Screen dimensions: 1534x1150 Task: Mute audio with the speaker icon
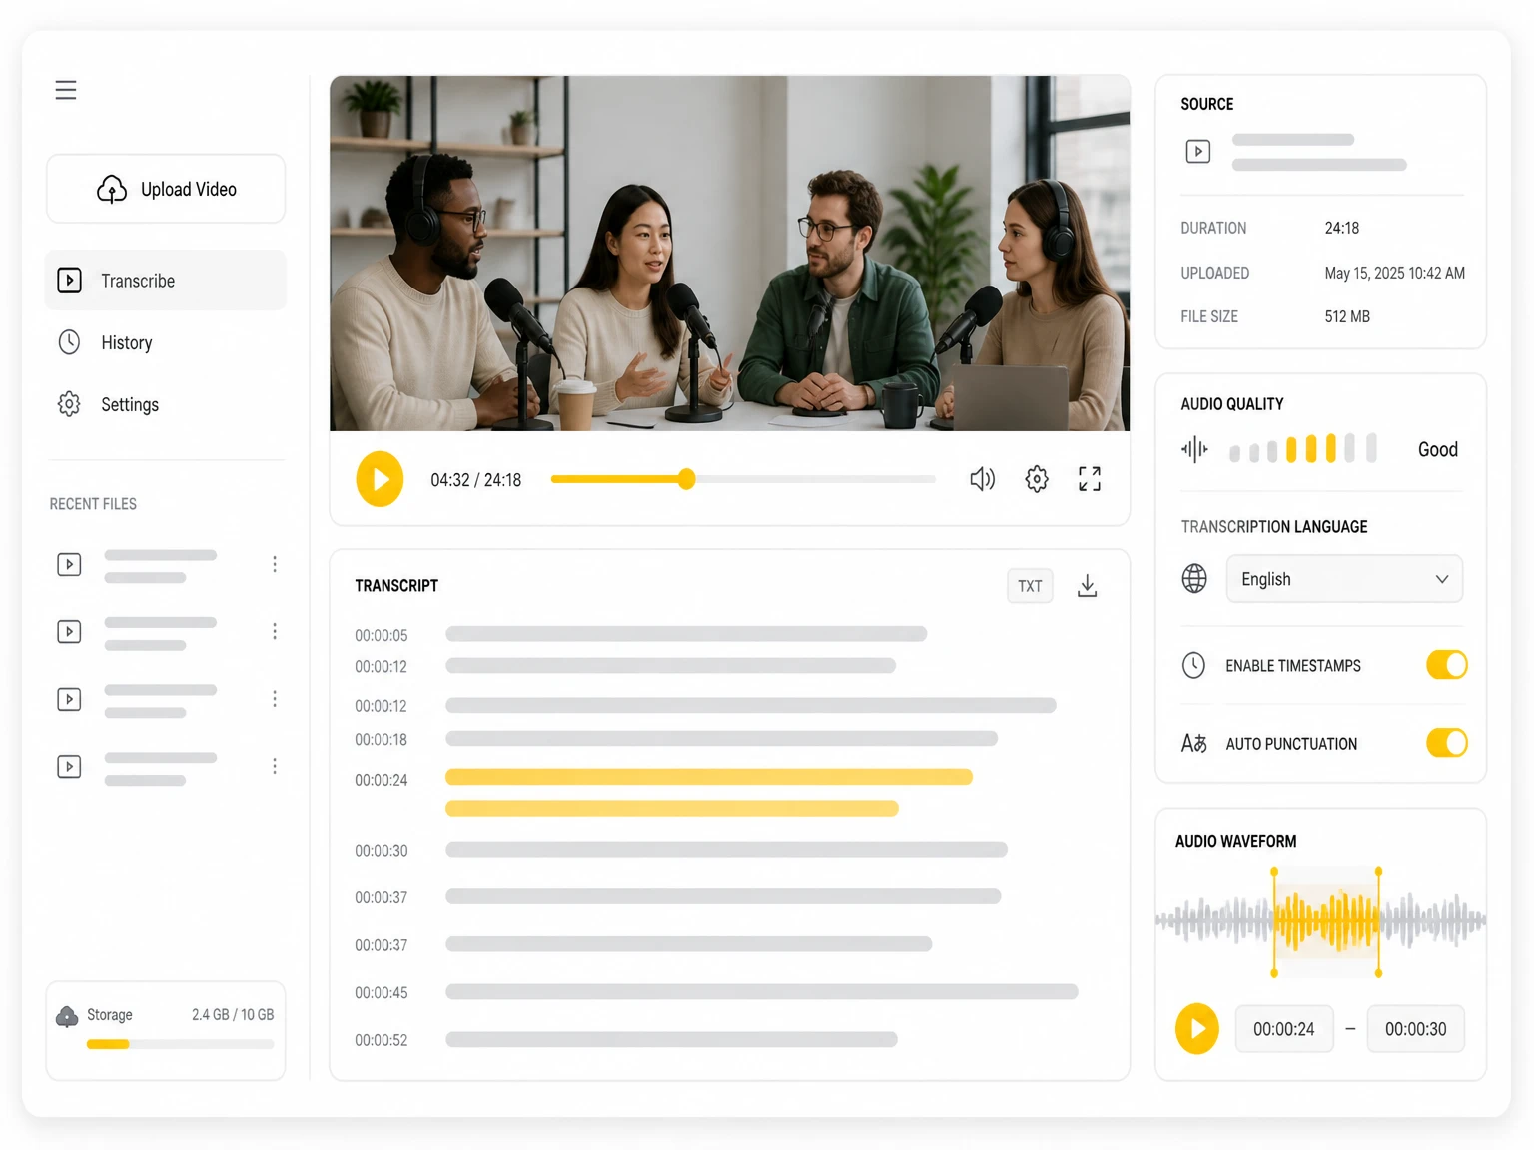pyautogui.click(x=983, y=479)
